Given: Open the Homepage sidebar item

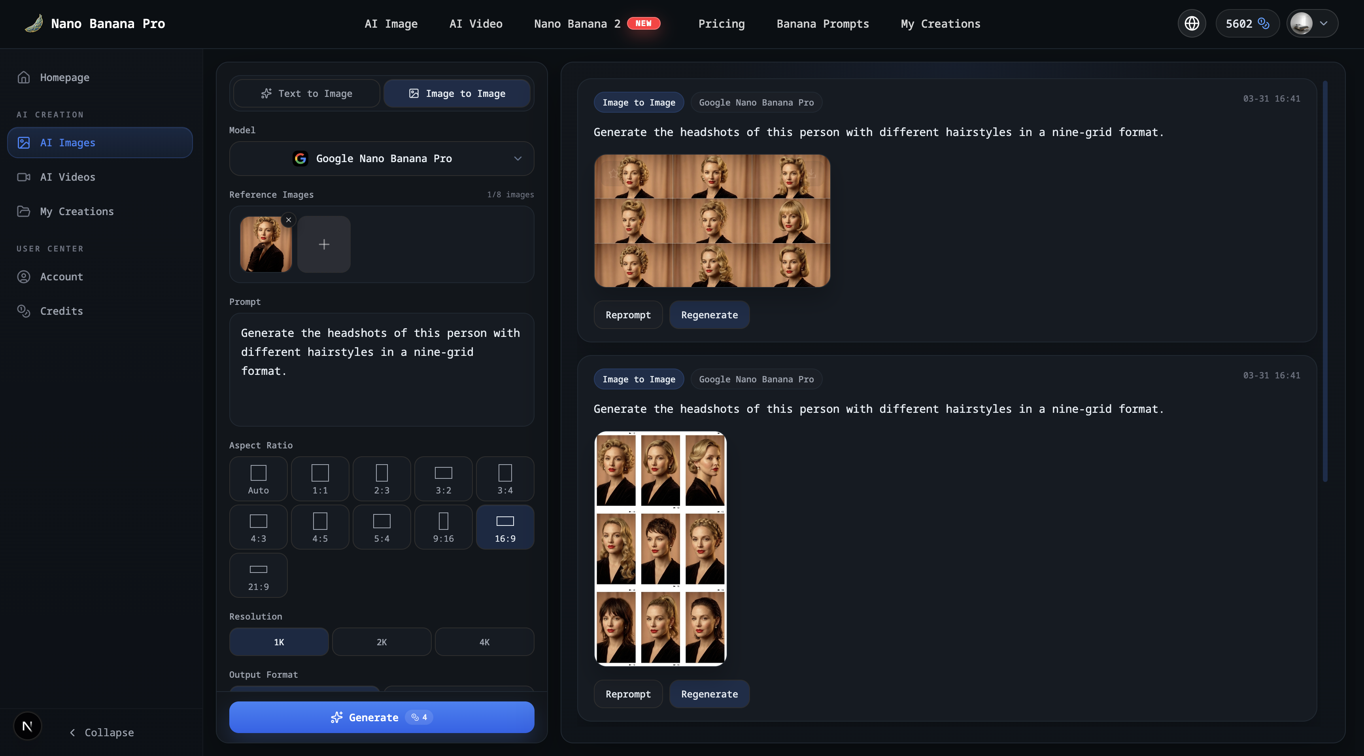Looking at the screenshot, I should tap(64, 77).
